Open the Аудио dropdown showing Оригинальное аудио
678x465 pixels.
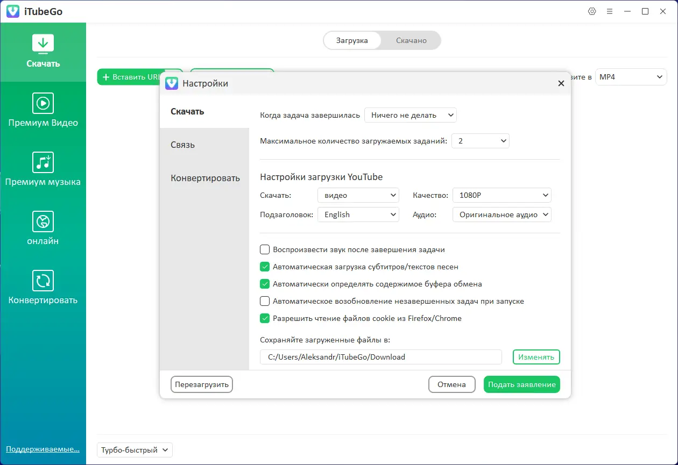tap(502, 214)
